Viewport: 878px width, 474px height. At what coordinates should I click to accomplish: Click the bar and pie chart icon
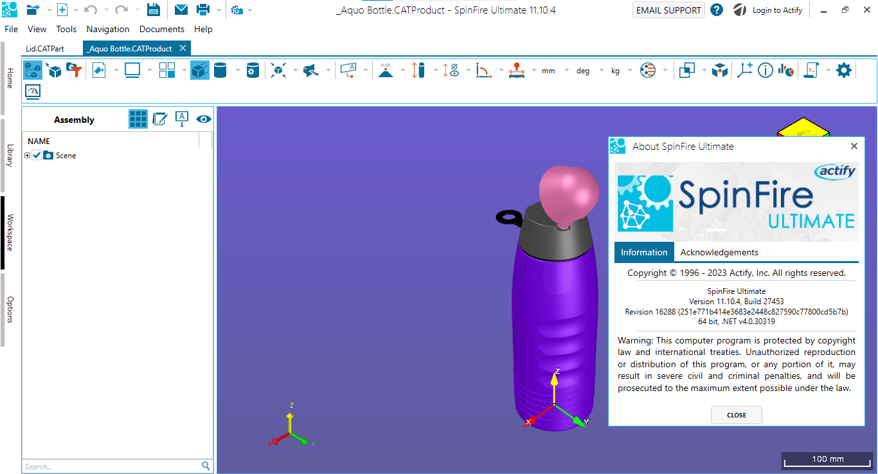click(785, 70)
